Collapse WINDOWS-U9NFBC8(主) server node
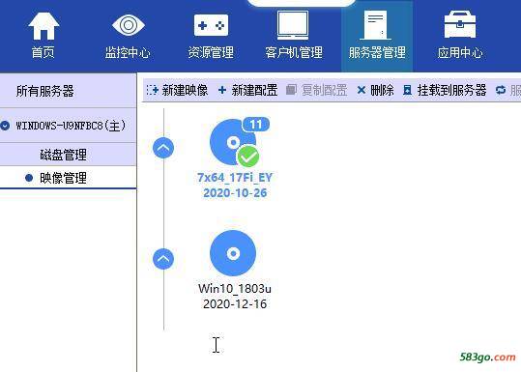This screenshot has height=372, width=521. (x=5, y=126)
